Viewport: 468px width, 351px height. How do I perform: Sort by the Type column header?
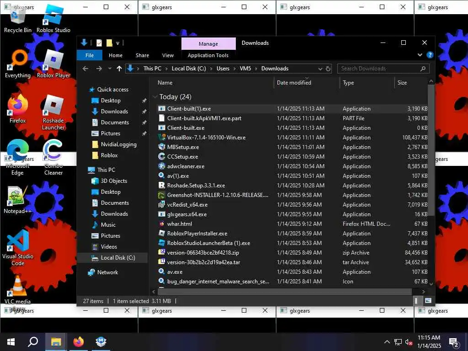pos(367,83)
